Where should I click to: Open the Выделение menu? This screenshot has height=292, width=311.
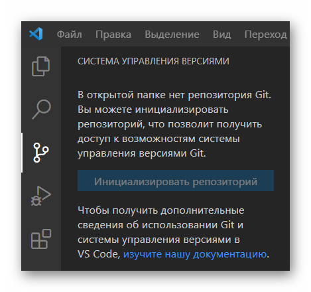(x=172, y=35)
